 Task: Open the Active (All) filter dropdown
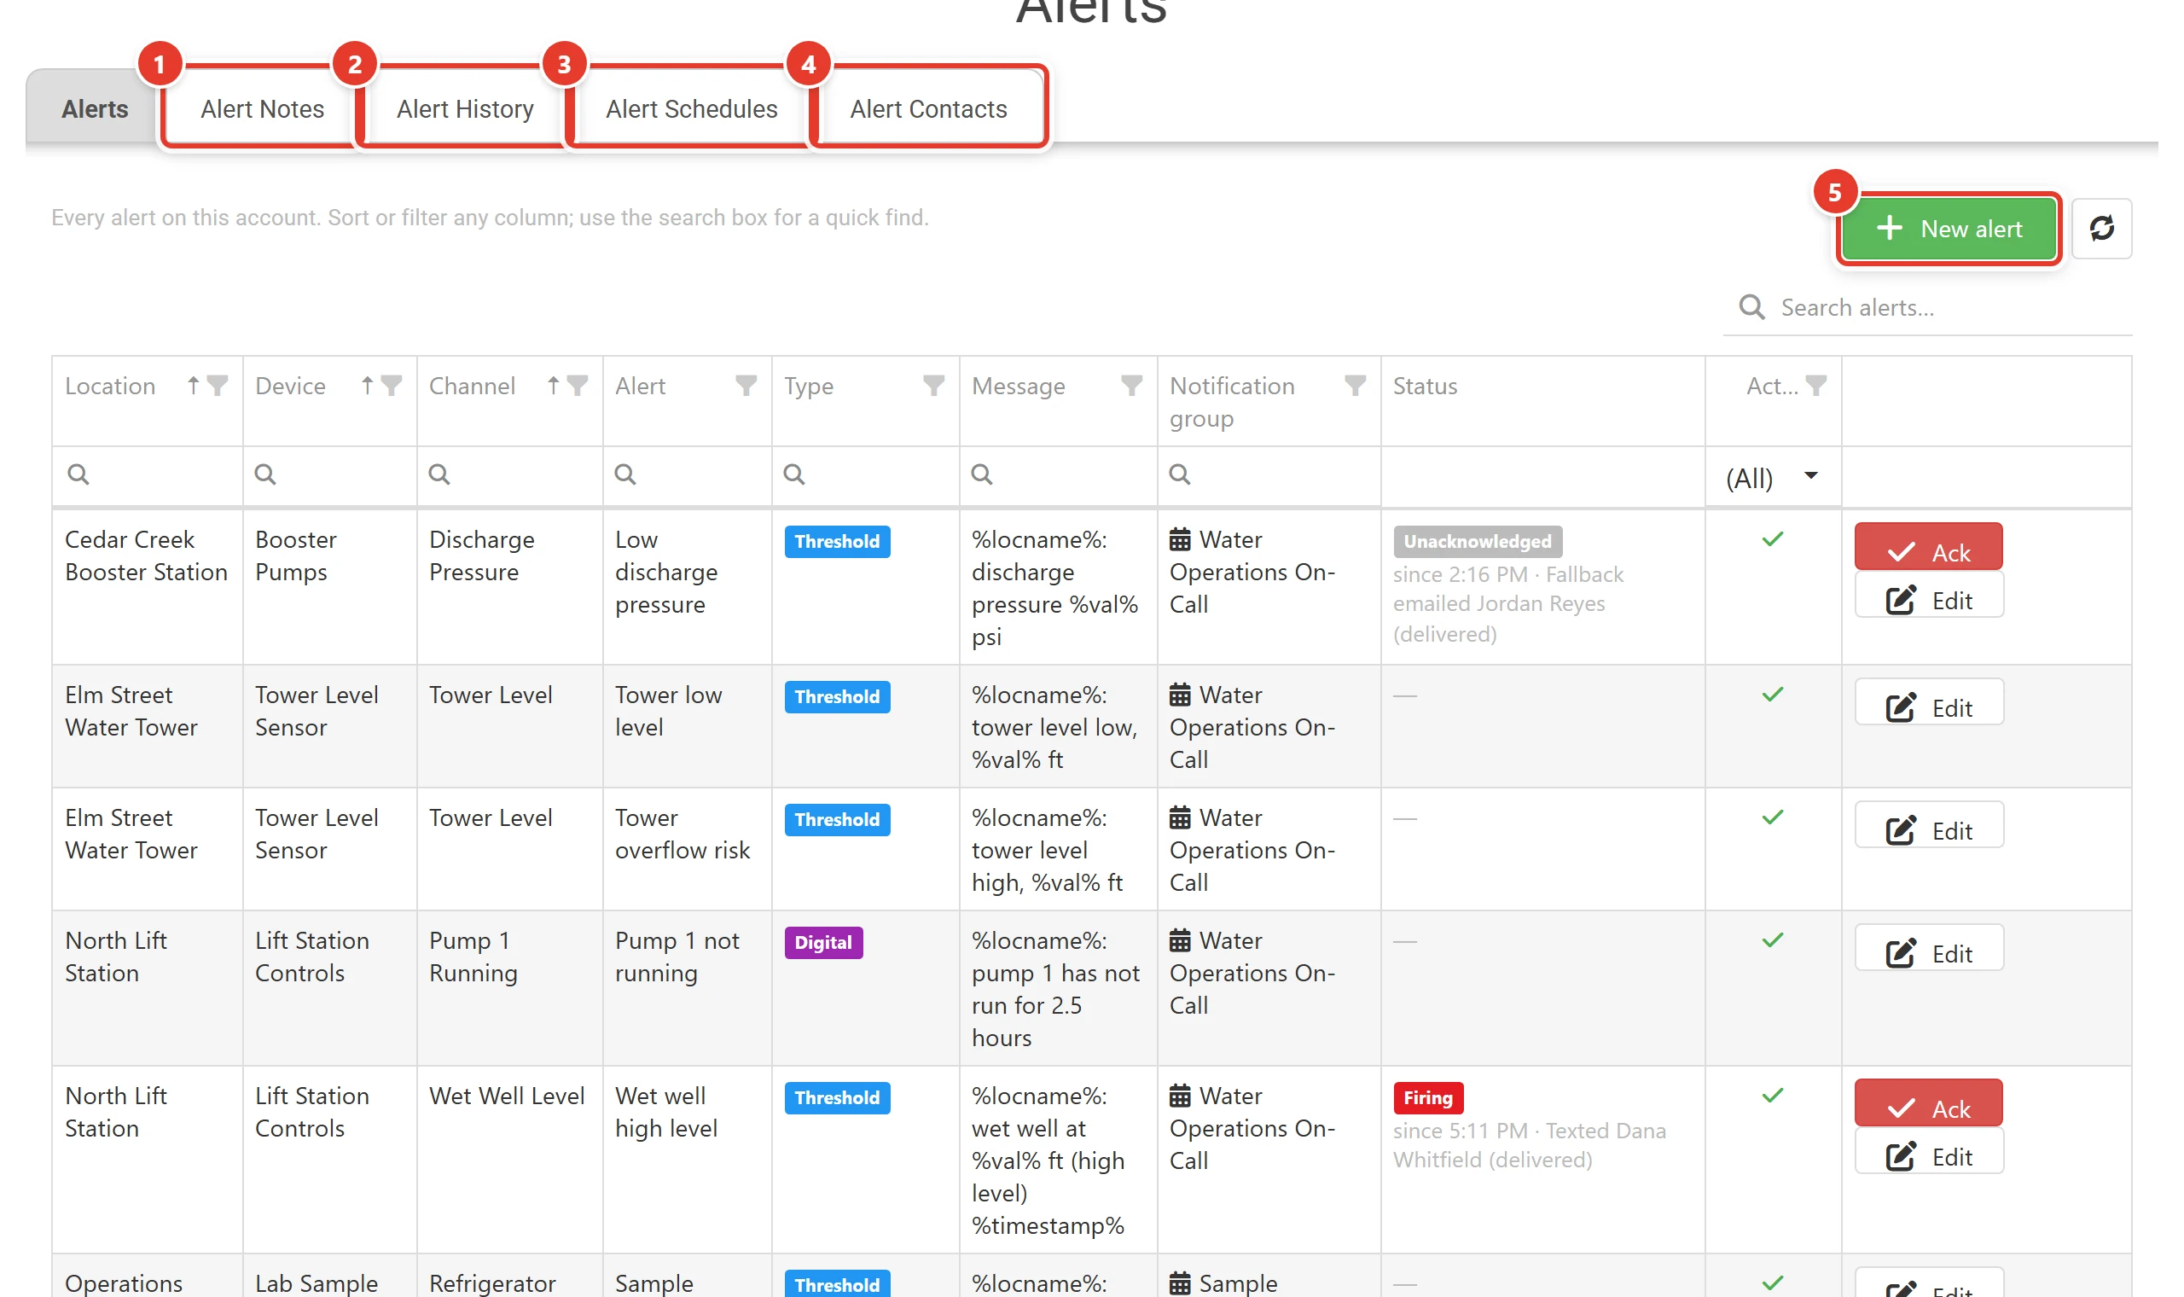tap(1773, 477)
